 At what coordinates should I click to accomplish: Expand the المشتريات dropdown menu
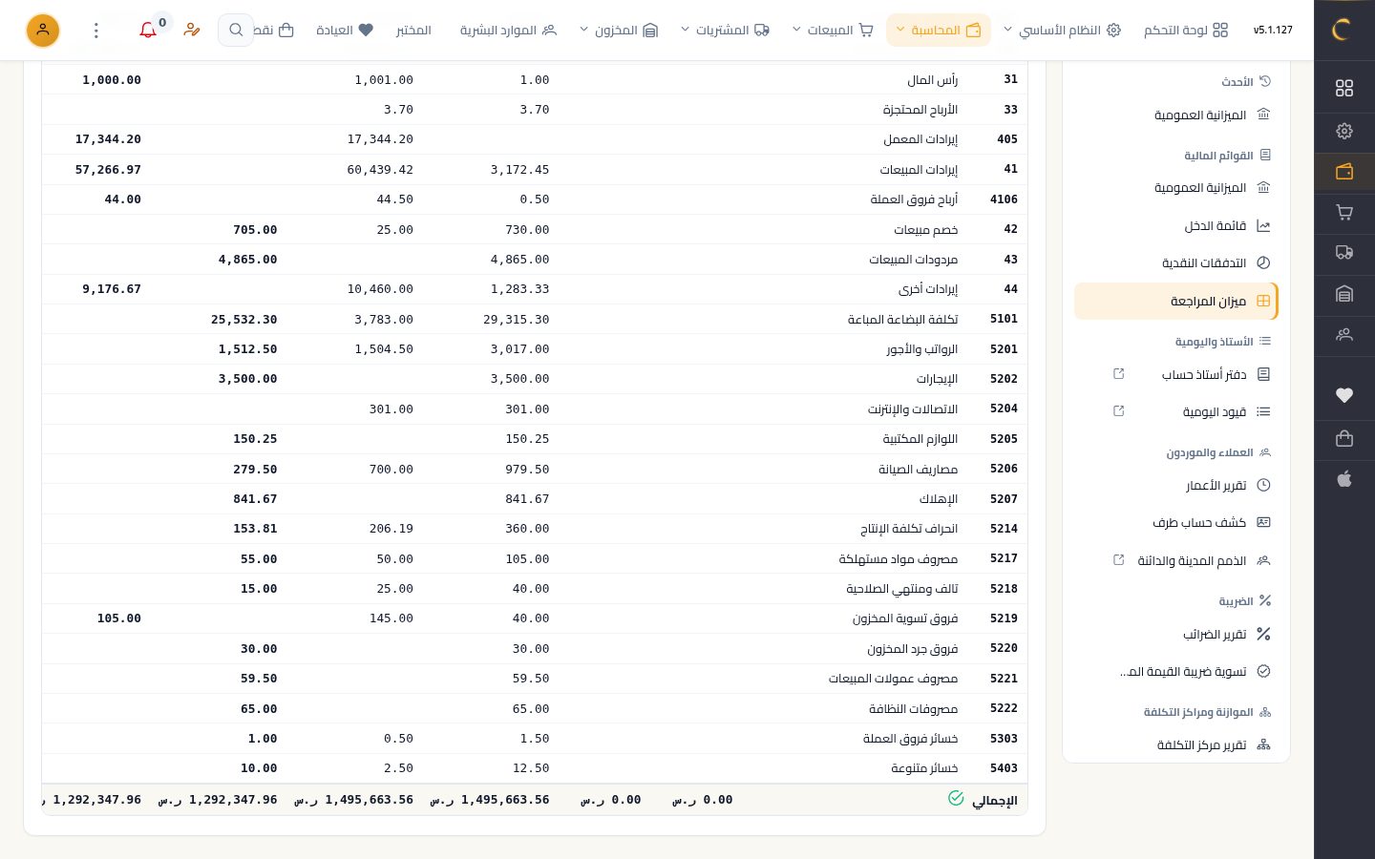[x=725, y=31]
